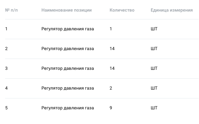
Task: Click the № п/п column header
Action: tap(11, 10)
